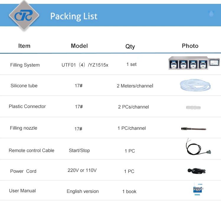Click the 17# model in Silicone tube row
The width and height of the screenshot is (221, 213).
coord(78,86)
